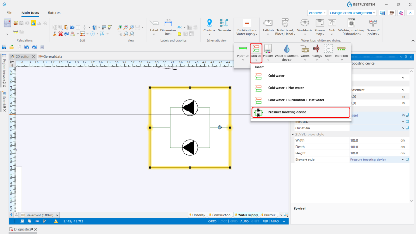This screenshot has width=416, height=234.
Task: Select Cold water + Hot water source
Action: (286, 88)
